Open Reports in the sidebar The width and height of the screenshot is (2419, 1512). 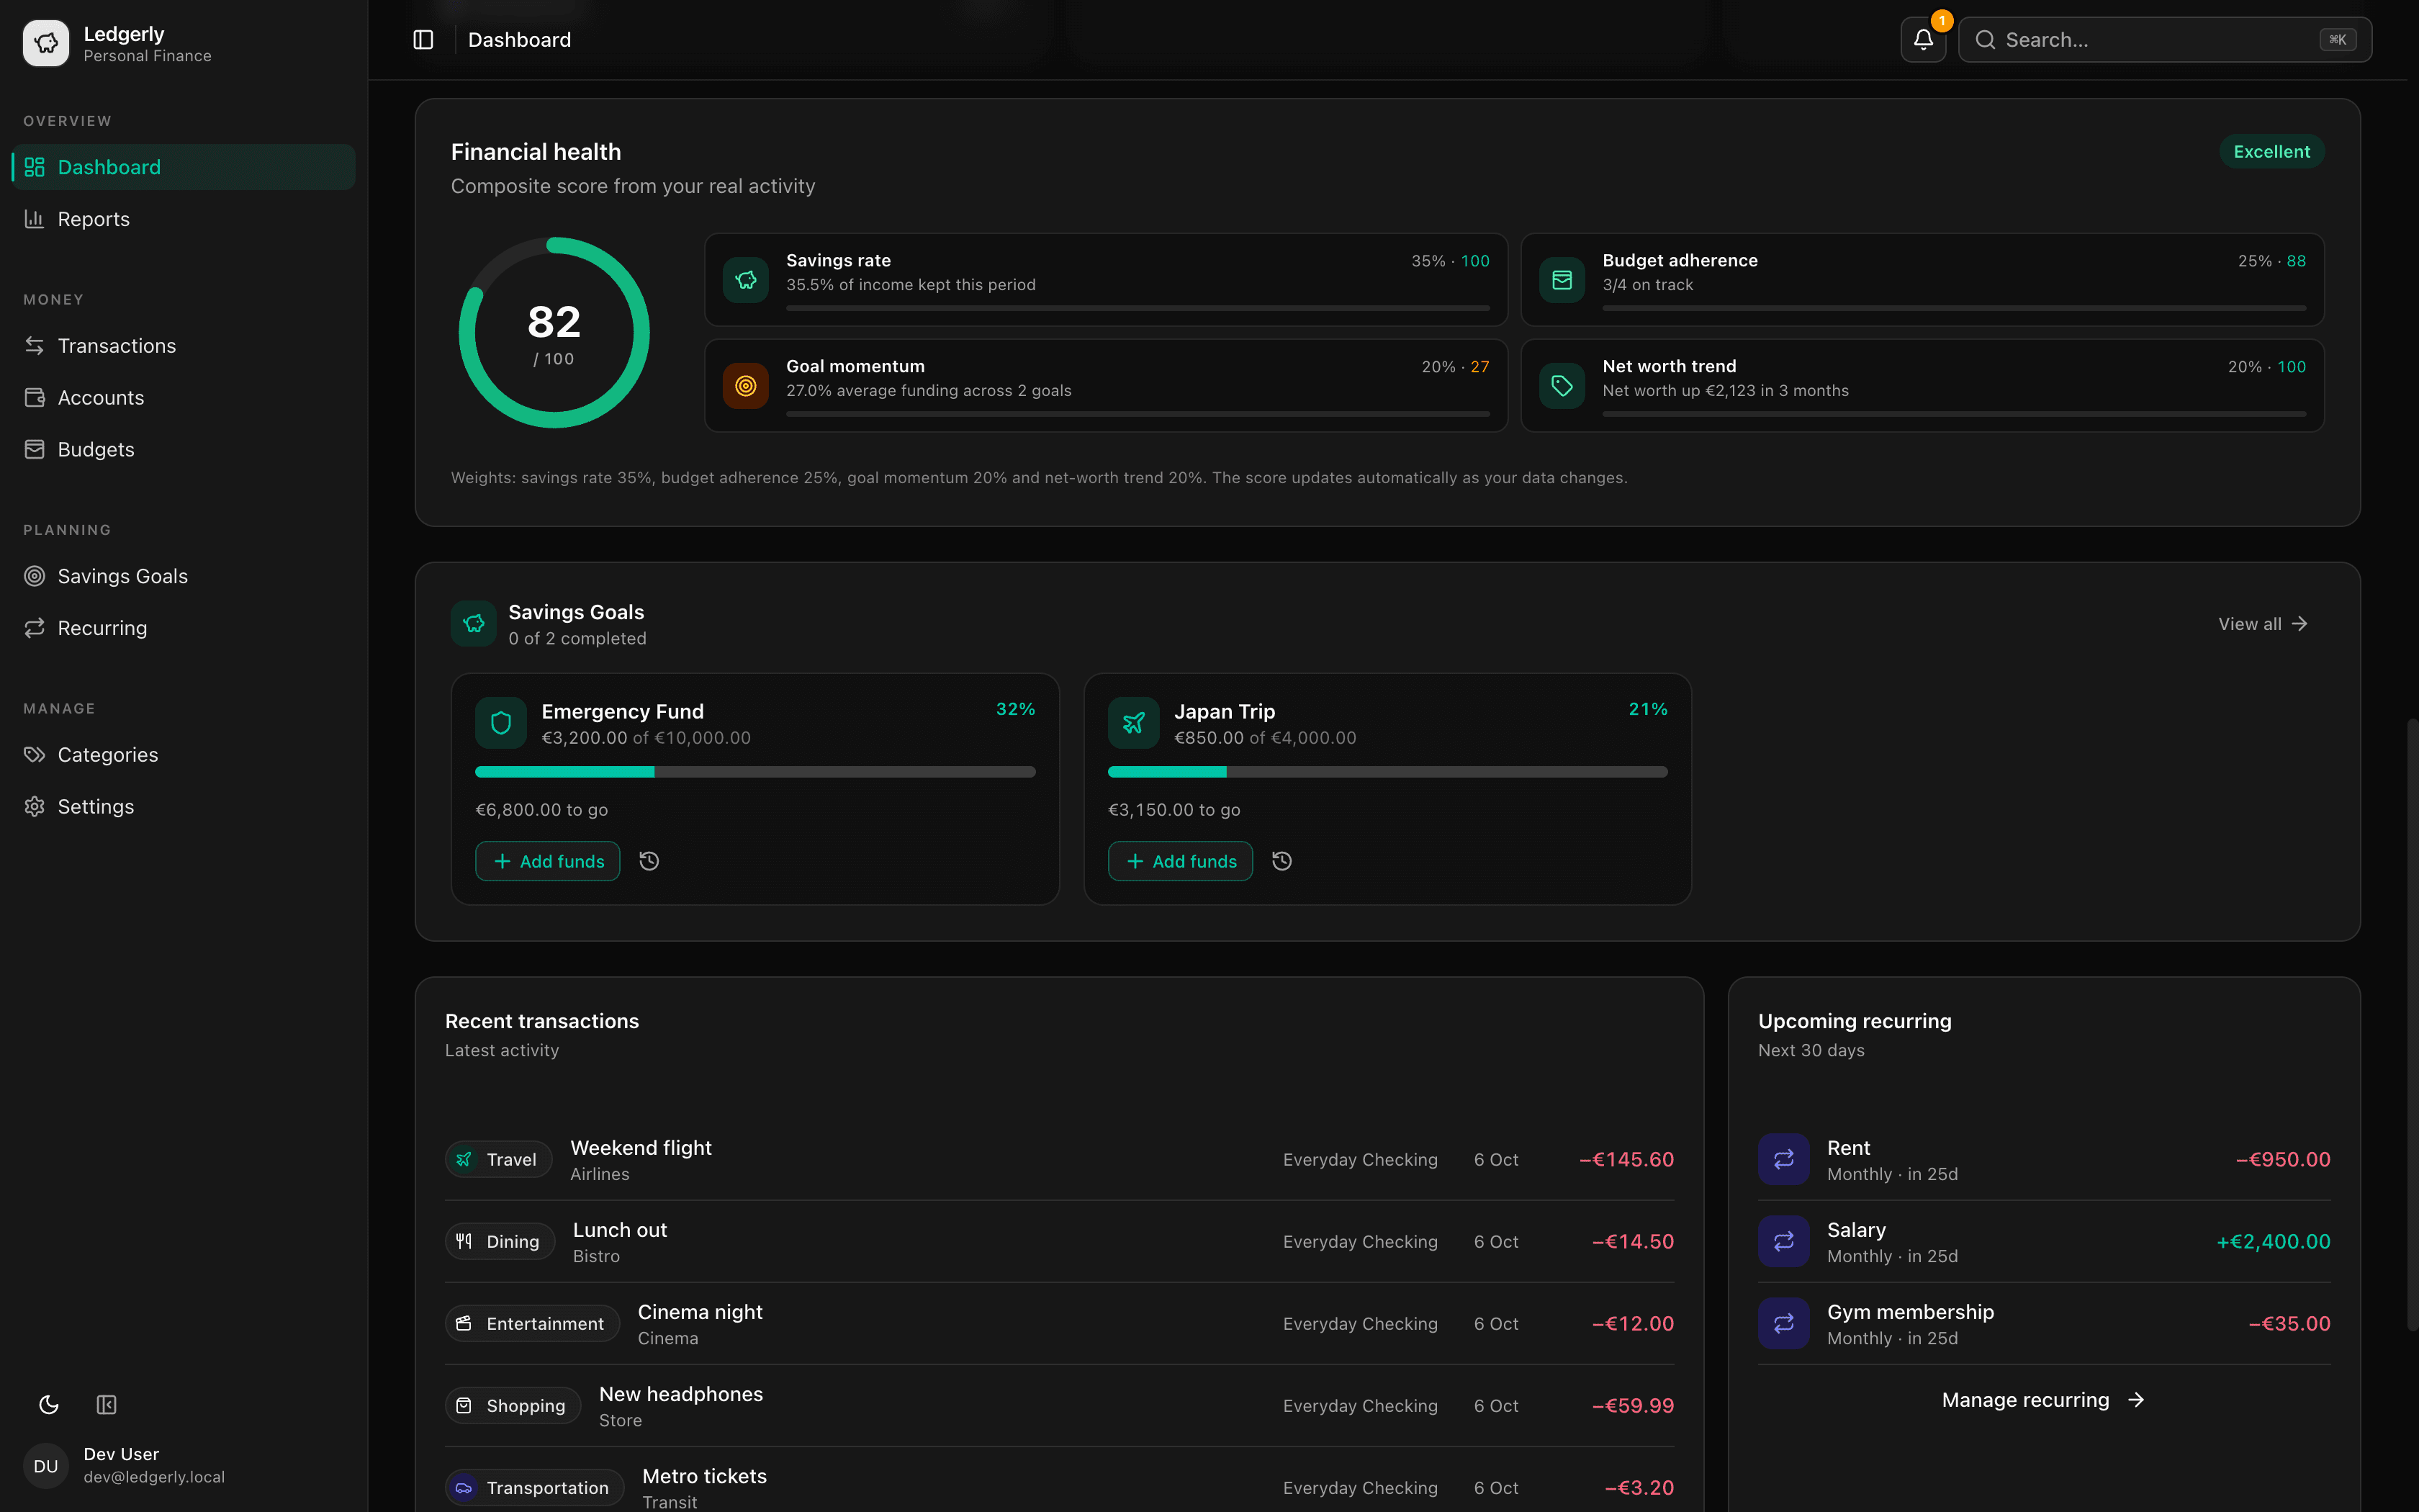(x=184, y=219)
